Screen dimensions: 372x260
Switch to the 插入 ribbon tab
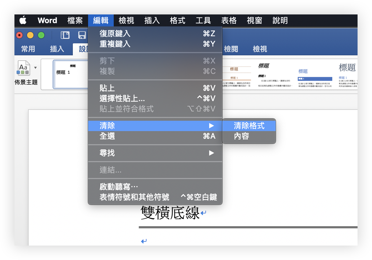57,49
